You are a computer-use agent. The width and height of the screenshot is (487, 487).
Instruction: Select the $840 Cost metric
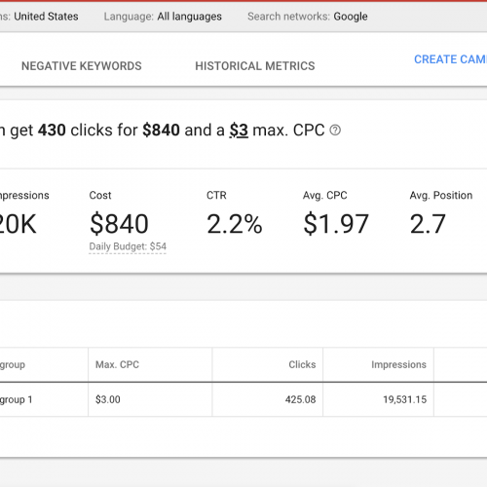click(119, 224)
